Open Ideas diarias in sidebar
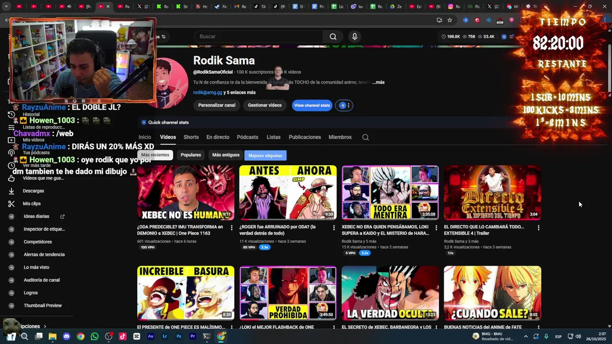 coord(36,216)
